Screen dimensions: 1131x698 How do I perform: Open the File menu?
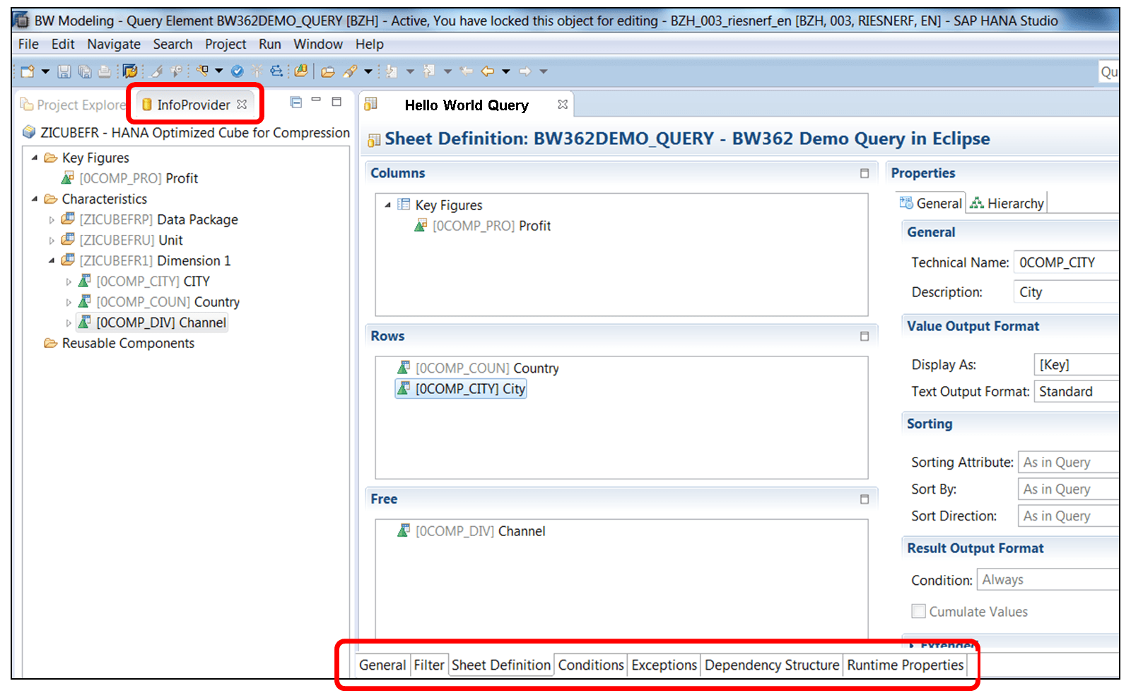[x=28, y=44]
